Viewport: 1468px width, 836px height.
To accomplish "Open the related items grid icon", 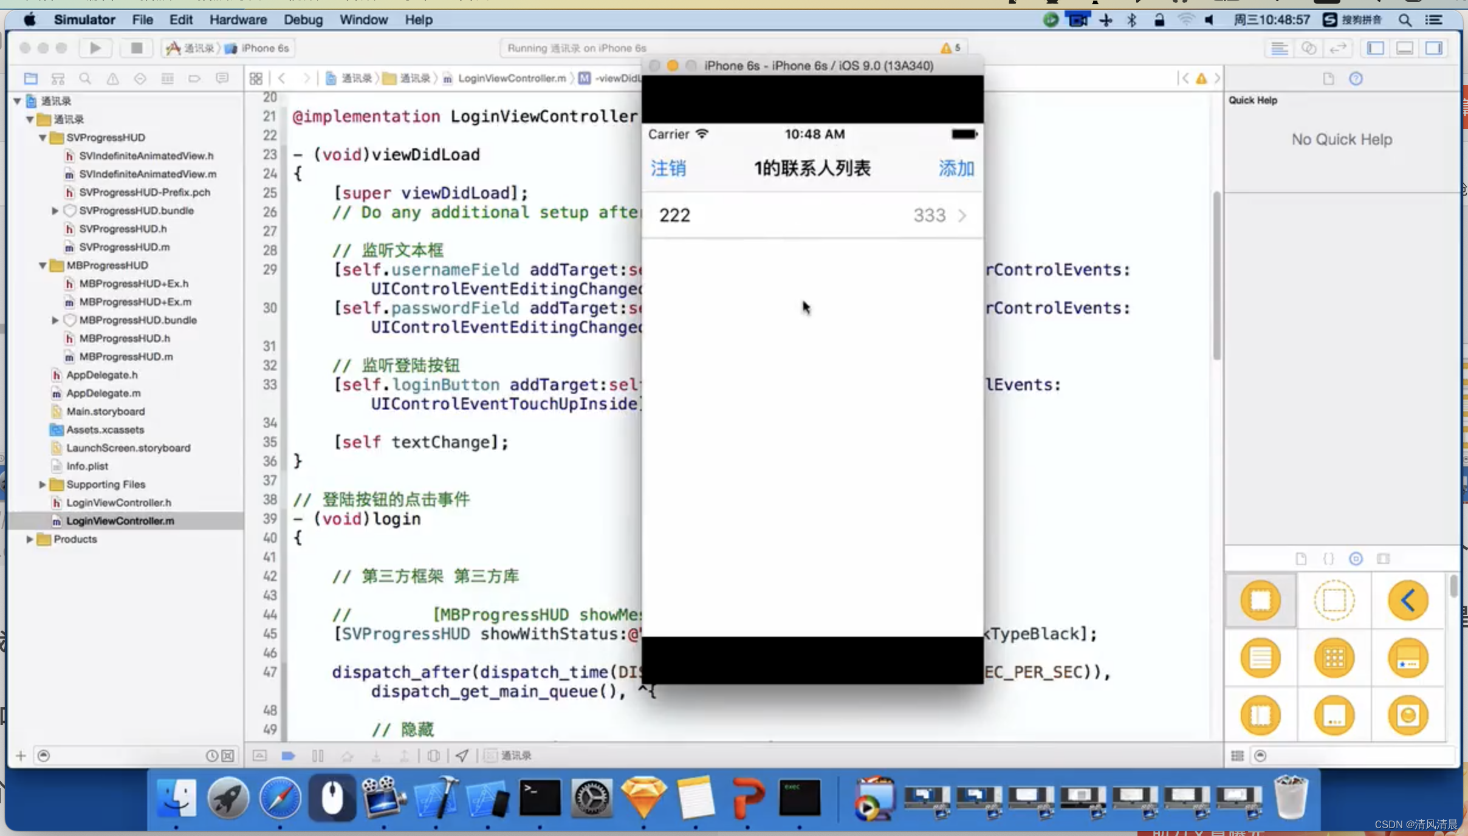I will [256, 78].
